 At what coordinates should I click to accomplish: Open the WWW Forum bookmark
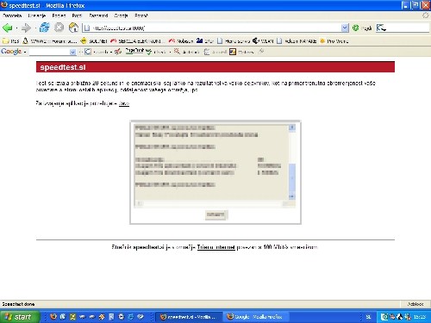pyautogui.click(x=50, y=41)
